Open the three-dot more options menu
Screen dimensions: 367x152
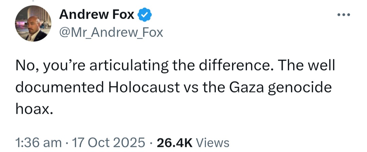(344, 15)
